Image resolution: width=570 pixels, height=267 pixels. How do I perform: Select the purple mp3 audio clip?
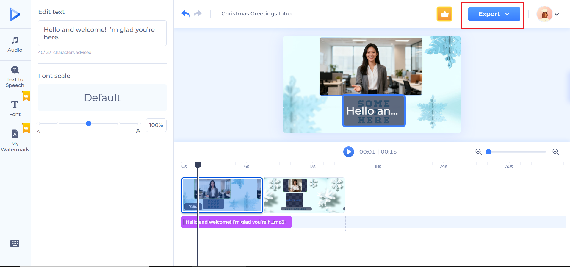pyautogui.click(x=237, y=222)
